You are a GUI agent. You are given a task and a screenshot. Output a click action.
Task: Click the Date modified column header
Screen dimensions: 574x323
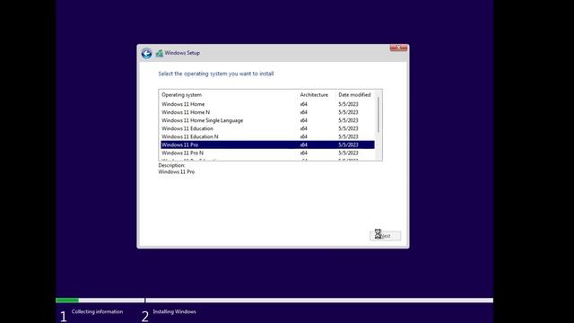coord(354,95)
